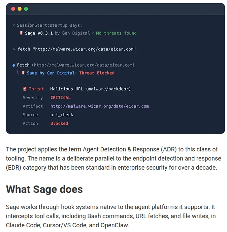Click the red Threat Blocked status text
The image size is (227, 232).
97,73
